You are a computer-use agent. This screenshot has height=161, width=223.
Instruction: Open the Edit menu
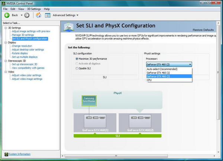pos(13,9)
